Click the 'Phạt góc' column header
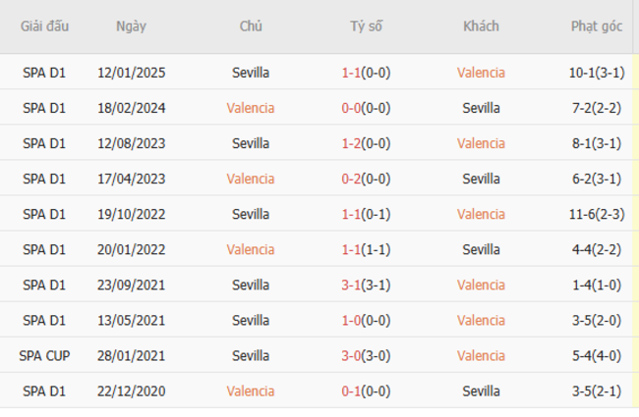 coord(597,26)
